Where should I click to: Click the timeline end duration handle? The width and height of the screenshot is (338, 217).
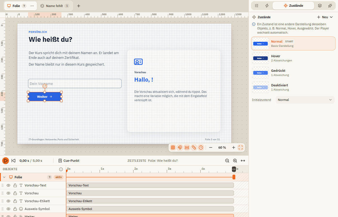coord(234,177)
